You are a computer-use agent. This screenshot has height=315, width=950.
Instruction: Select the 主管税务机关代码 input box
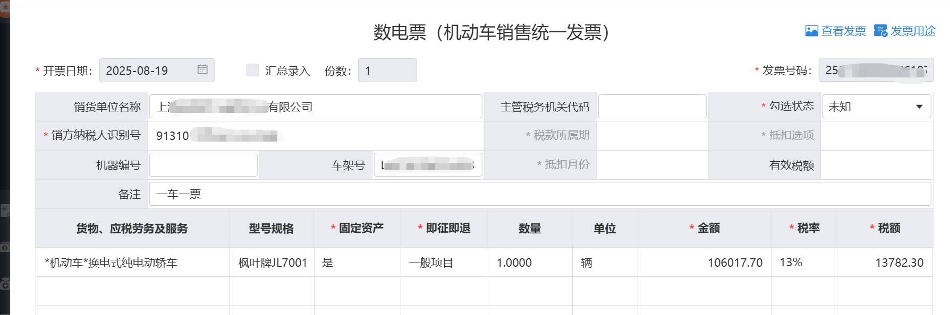pos(652,107)
